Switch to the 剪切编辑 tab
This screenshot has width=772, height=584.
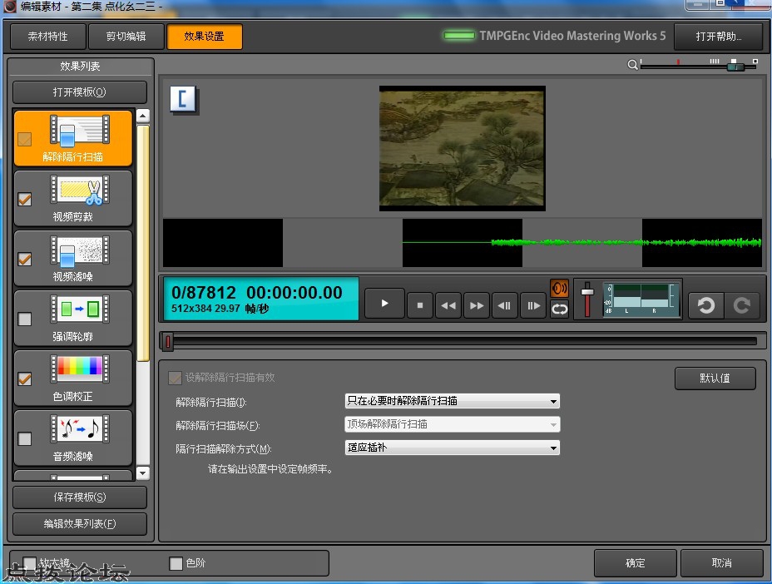(126, 37)
